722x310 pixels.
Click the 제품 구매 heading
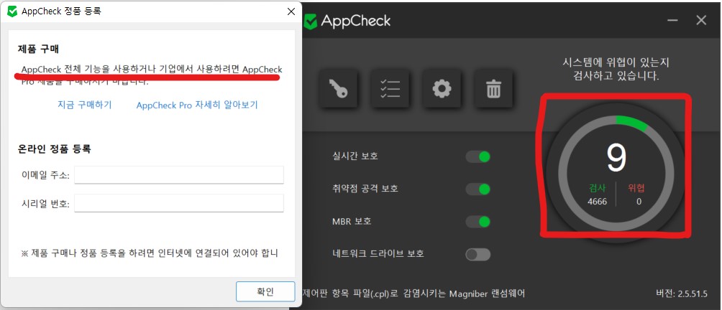click(38, 49)
